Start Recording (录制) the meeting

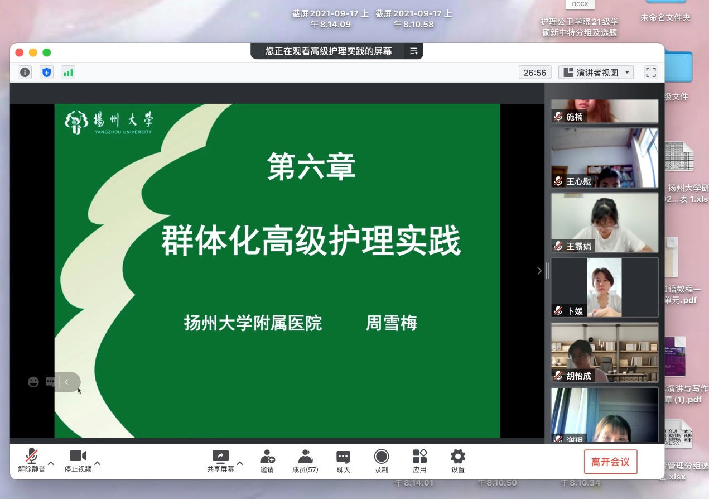(382, 461)
